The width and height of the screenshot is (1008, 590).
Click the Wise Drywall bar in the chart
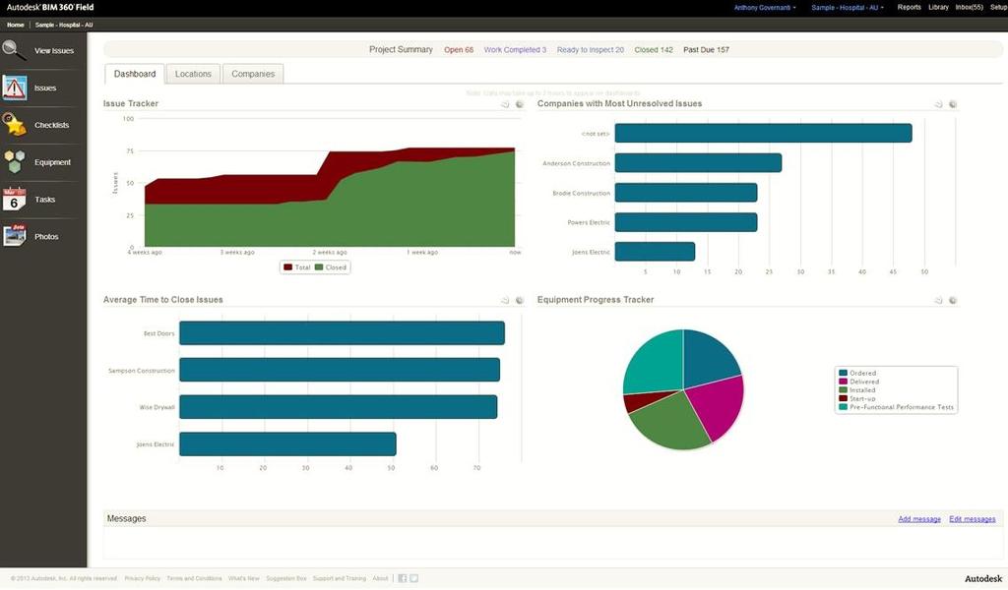coord(339,407)
